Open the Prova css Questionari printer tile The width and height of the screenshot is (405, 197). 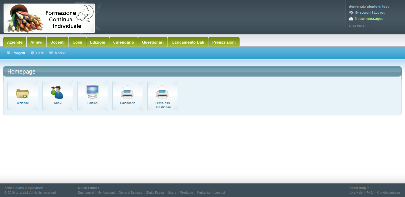coord(162,96)
